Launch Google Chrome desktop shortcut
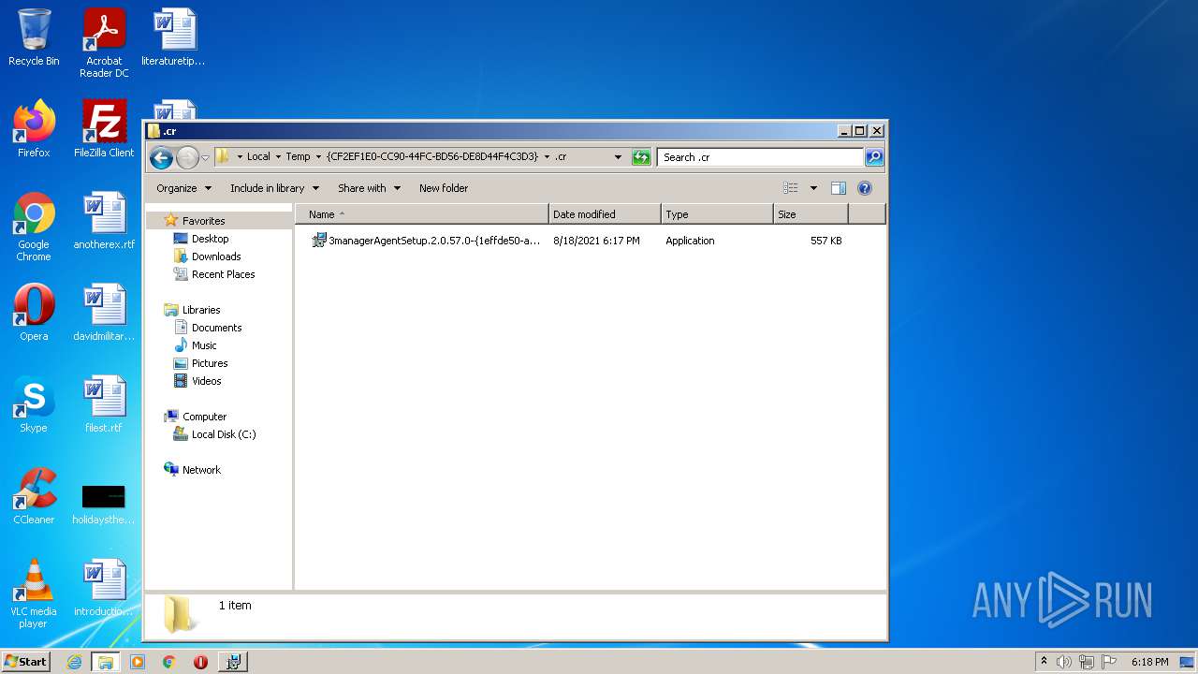 point(34,227)
